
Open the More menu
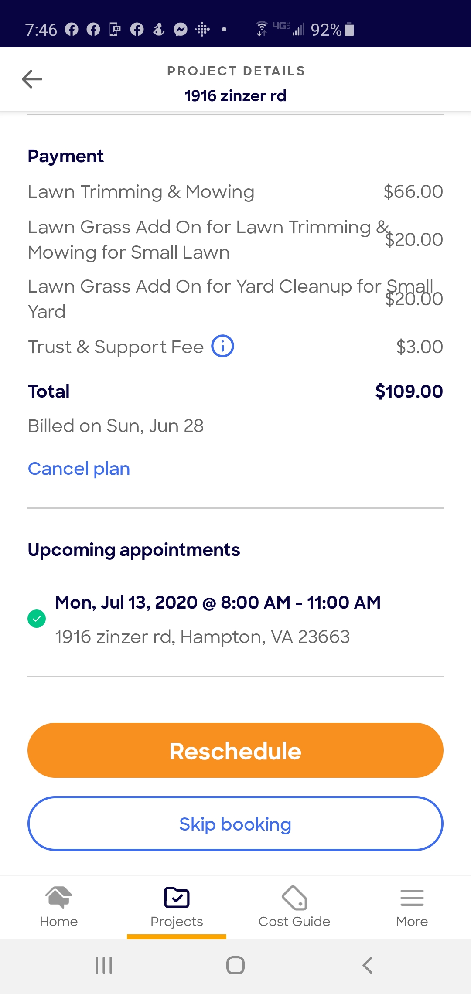pyautogui.click(x=412, y=906)
